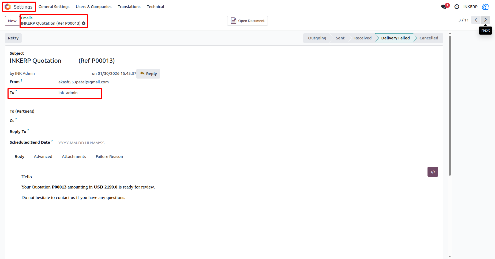Click the To field value ink_admin

click(68, 93)
